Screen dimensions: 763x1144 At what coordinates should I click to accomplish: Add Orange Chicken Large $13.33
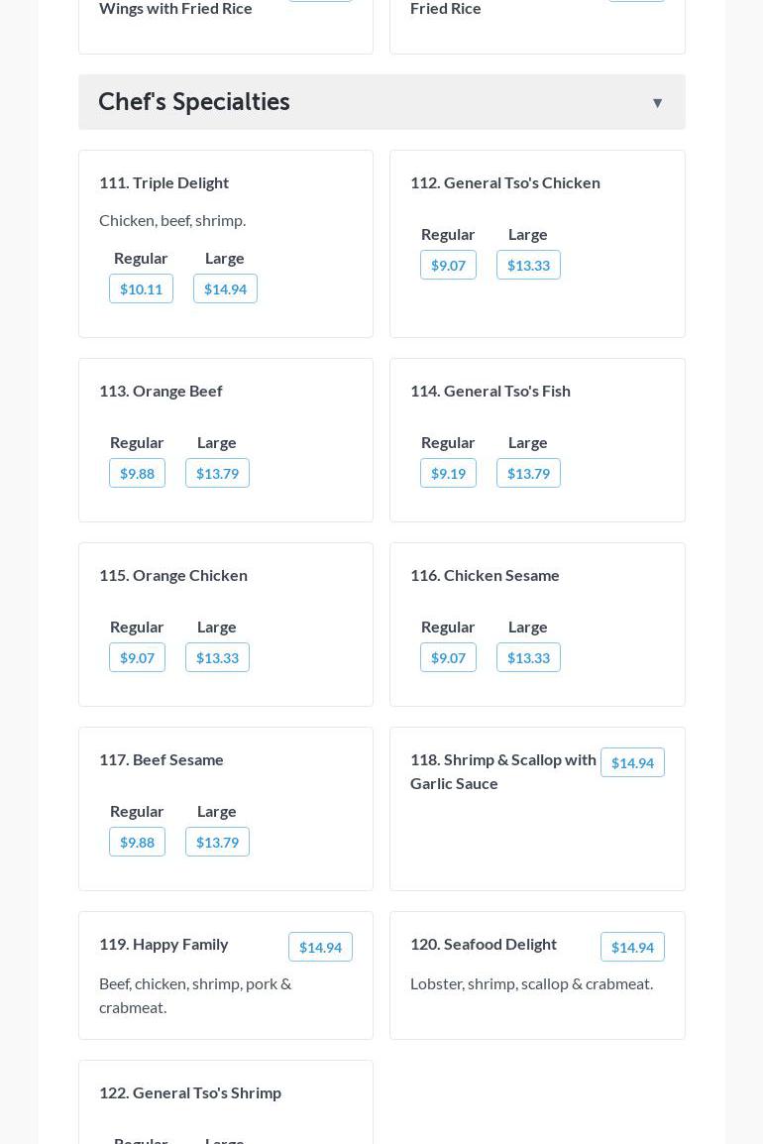coord(217,658)
